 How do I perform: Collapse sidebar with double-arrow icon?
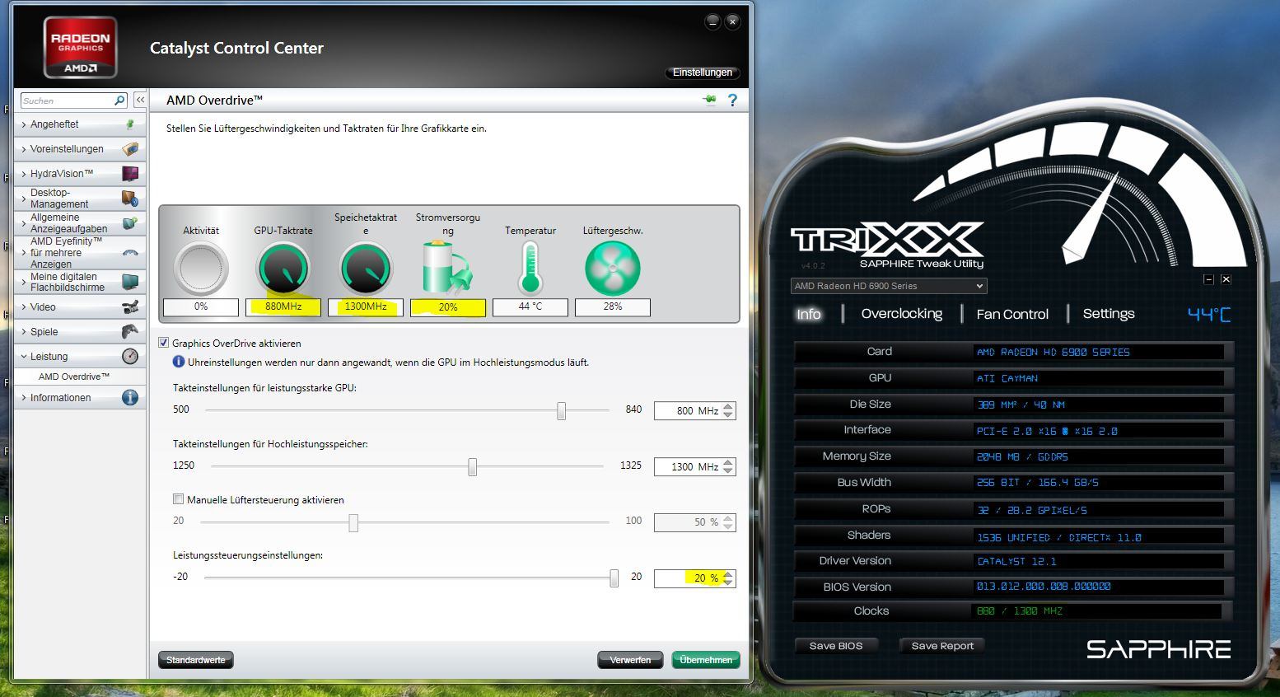[x=140, y=100]
